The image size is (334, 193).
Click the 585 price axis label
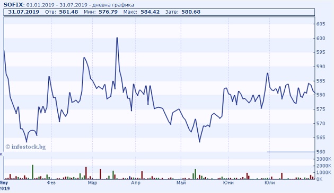pos(321,81)
